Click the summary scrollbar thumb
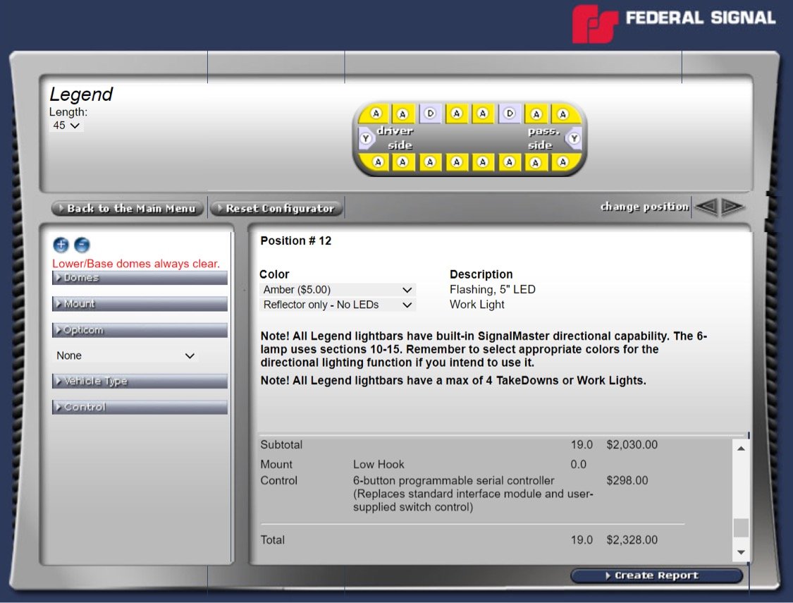The height and width of the screenshot is (603, 793). tap(741, 528)
